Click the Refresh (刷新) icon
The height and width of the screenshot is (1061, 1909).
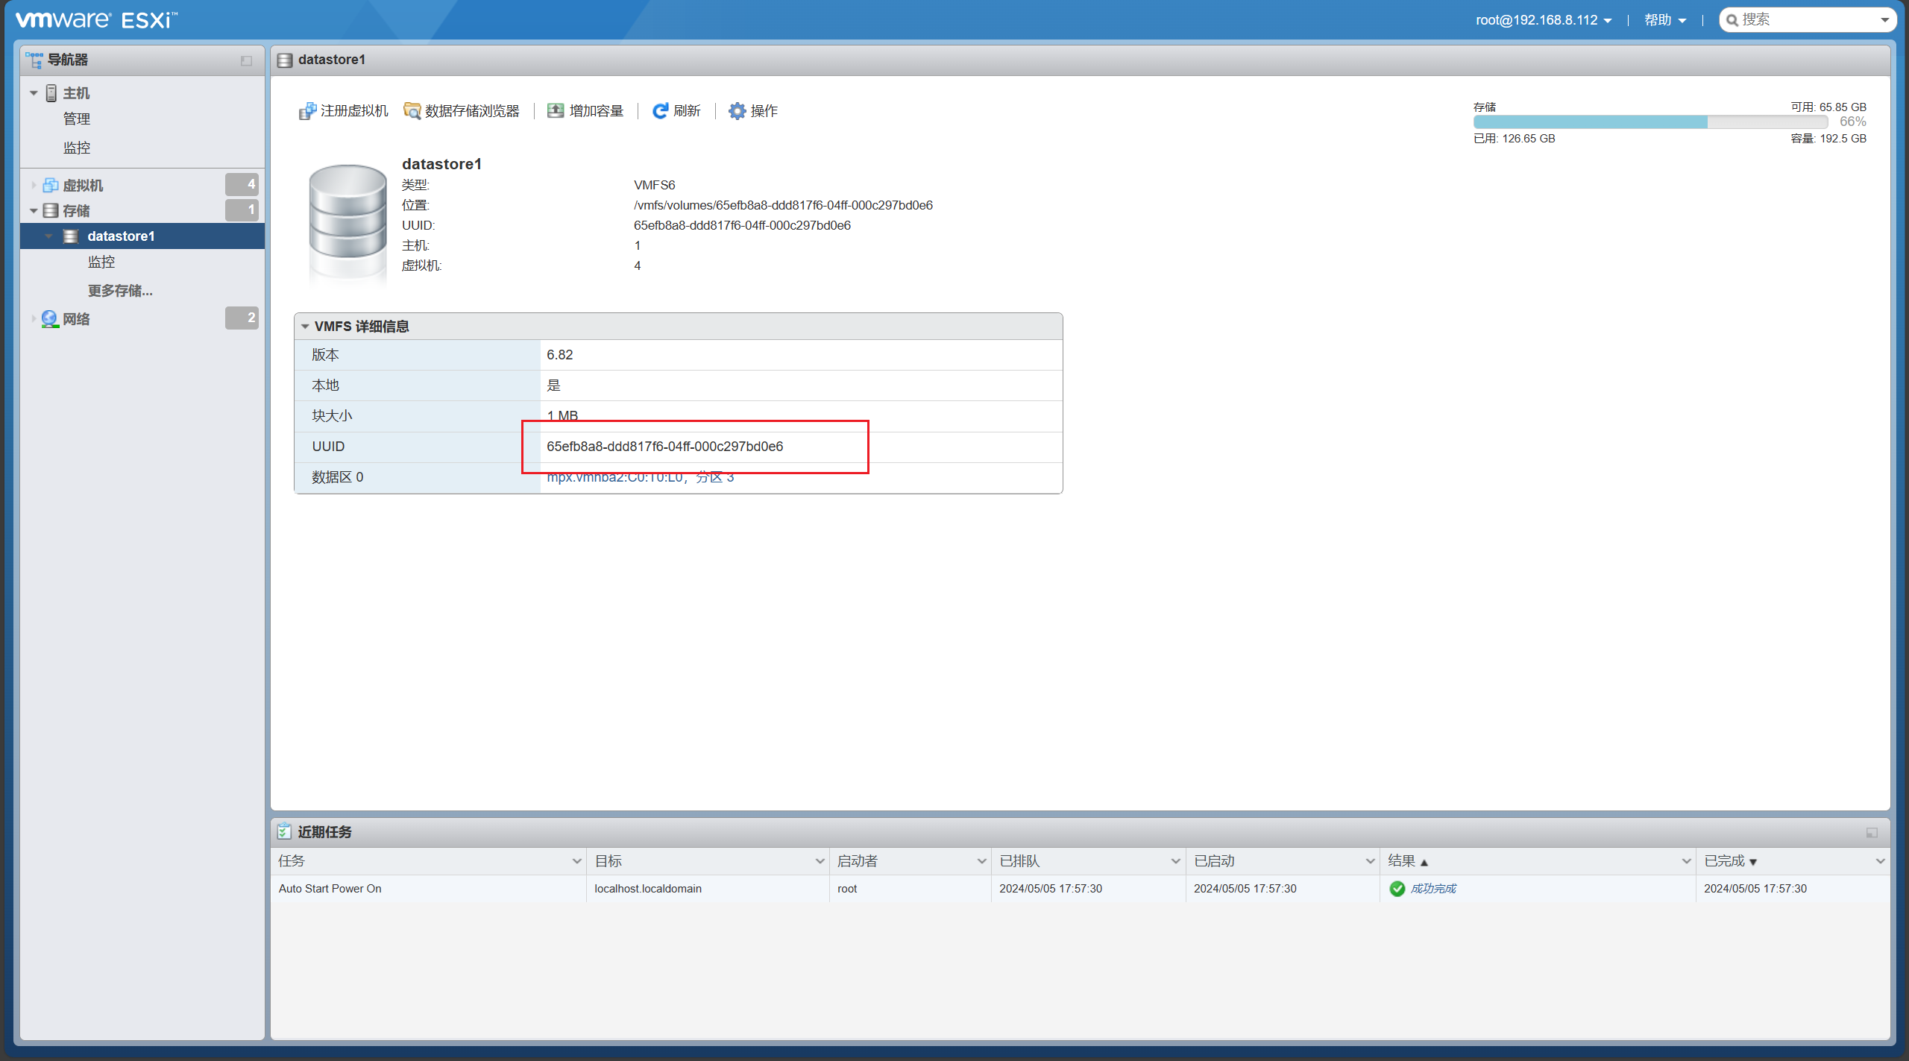tap(660, 111)
